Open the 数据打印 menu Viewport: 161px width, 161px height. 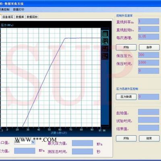pos(19,10)
